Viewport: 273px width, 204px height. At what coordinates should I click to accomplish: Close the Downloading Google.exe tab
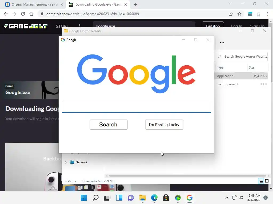tap(126, 5)
